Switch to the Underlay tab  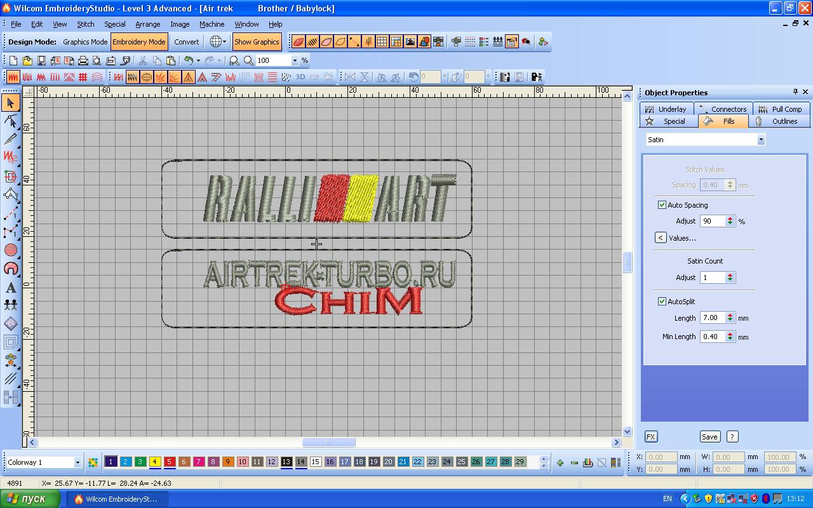pos(666,109)
